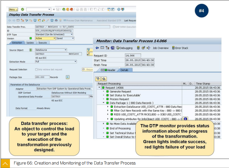Switch to the Extraction tab
The height and width of the screenshot is (168, 229).
[x=17, y=43]
